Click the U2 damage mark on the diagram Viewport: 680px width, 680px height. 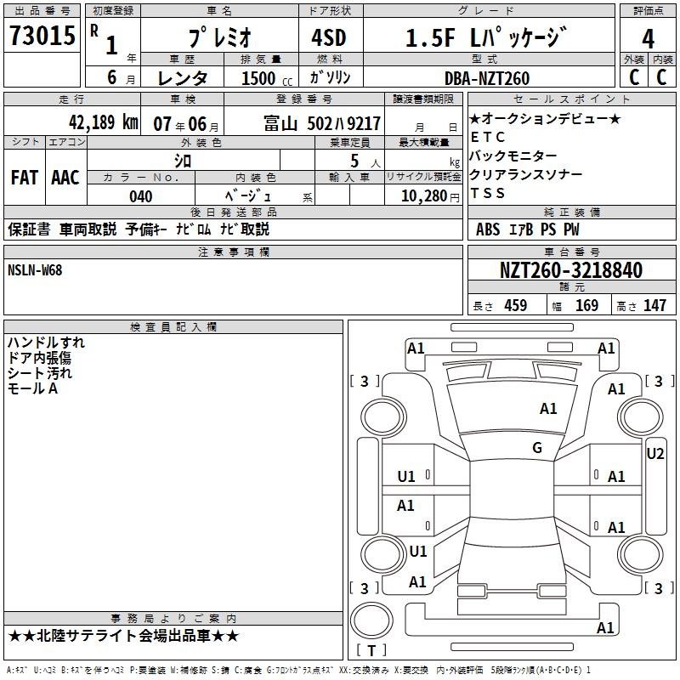click(654, 454)
